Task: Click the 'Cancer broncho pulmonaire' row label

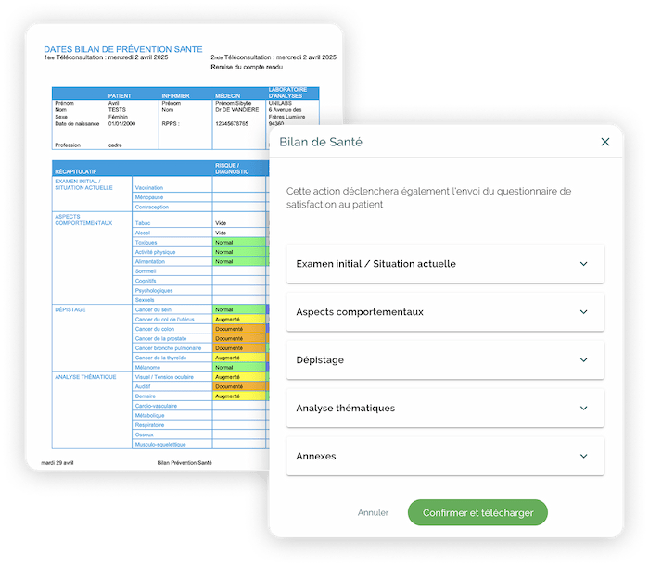Action: tap(168, 348)
